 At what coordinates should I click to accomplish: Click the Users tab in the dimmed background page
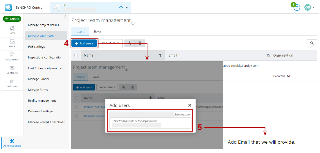(81, 77)
